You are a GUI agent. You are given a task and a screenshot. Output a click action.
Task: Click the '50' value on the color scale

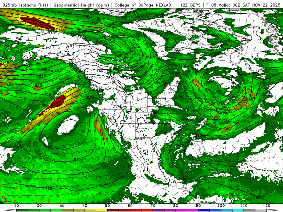click(108, 206)
